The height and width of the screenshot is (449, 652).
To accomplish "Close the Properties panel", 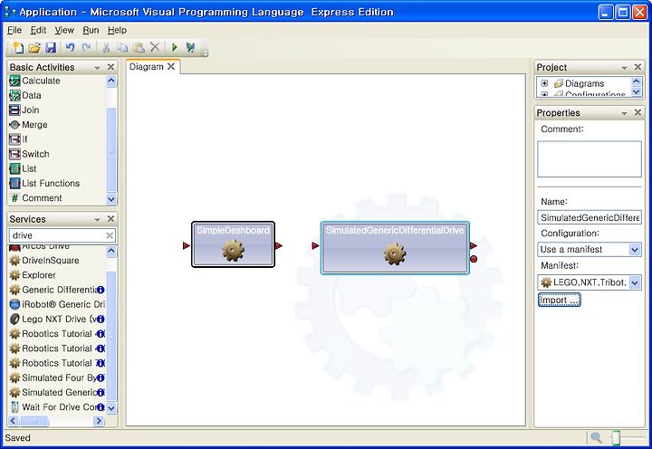I will [638, 112].
